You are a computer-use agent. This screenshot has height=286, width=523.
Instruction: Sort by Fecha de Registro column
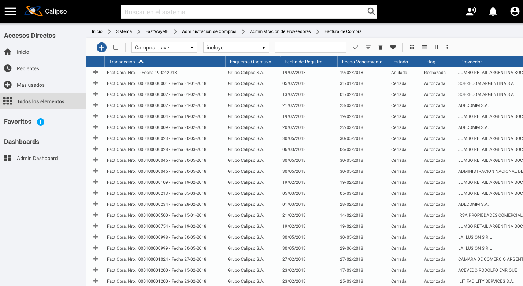click(x=309, y=62)
